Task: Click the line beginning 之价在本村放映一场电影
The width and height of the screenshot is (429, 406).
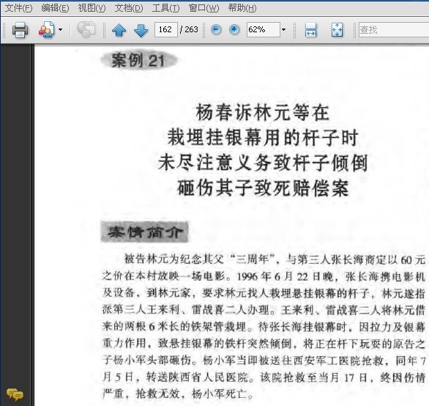Action: tap(264, 276)
